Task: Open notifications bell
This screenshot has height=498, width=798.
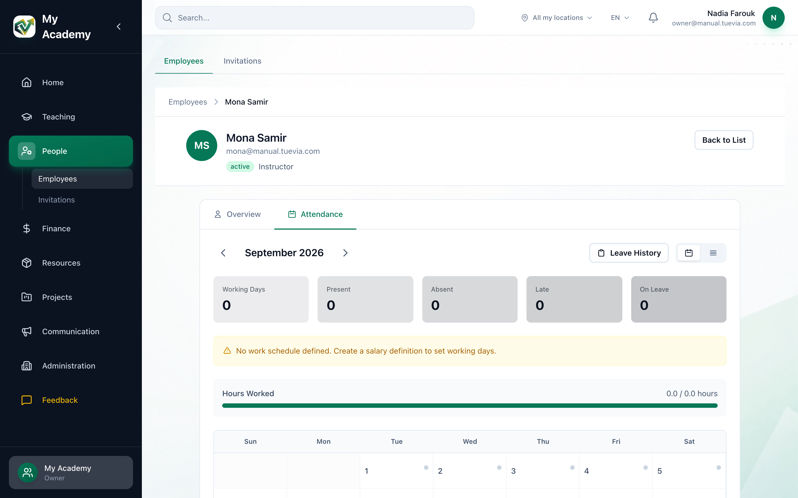Action: [x=653, y=18]
